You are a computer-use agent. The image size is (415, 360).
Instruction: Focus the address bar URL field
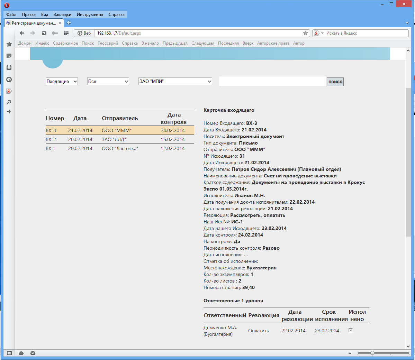[199, 33]
